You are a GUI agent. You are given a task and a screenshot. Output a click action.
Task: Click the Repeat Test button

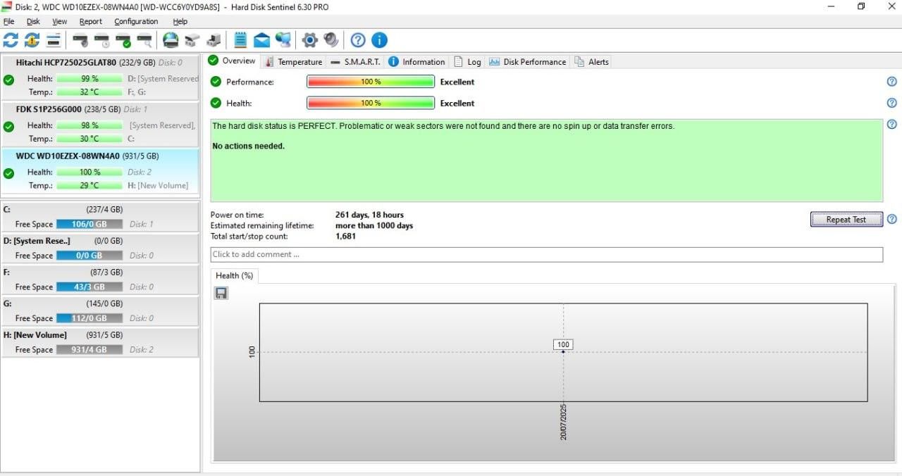(x=846, y=219)
